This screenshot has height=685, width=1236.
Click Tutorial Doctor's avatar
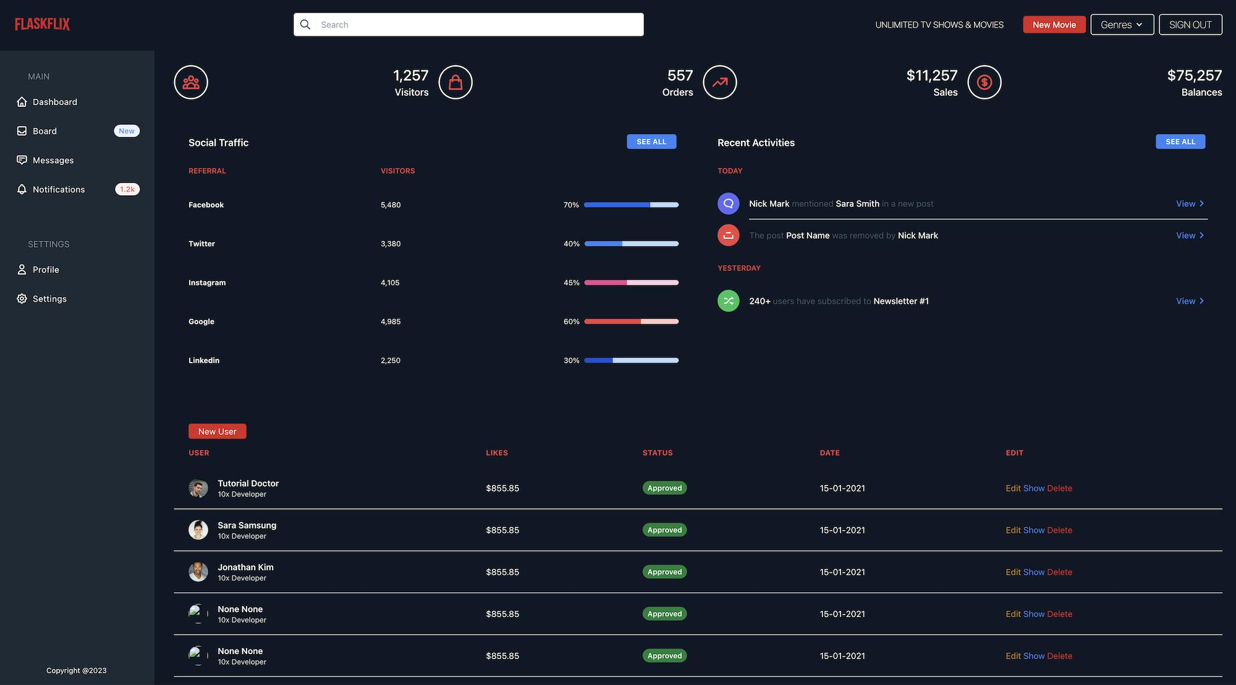click(x=198, y=488)
